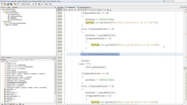Click the this.drawDiamond3D(moveLen) line
Screen dimensions: 187x105
pyautogui.click(x=101, y=55)
